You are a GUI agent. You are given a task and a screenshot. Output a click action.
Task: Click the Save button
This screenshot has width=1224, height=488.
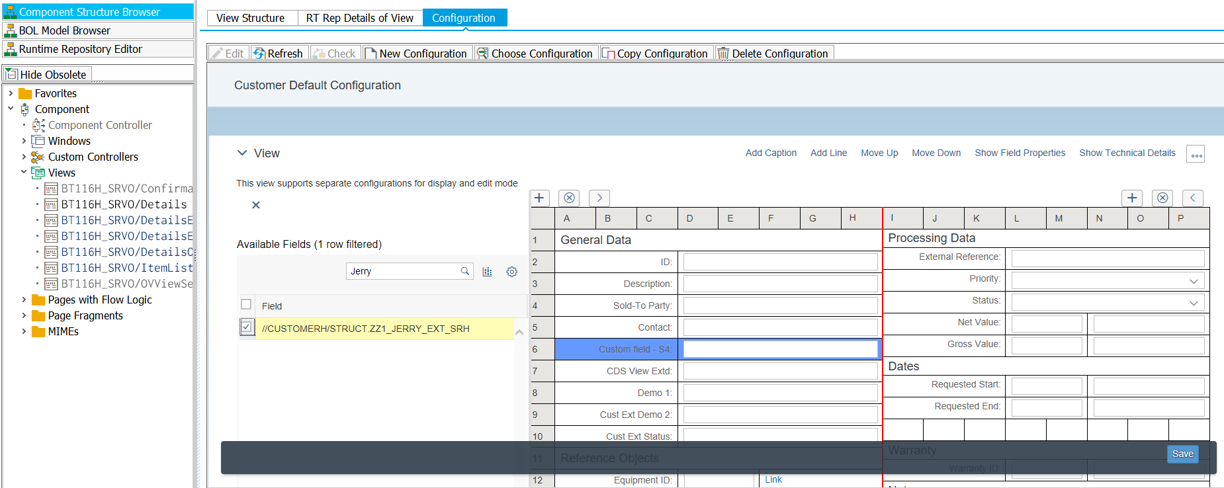pos(1183,454)
